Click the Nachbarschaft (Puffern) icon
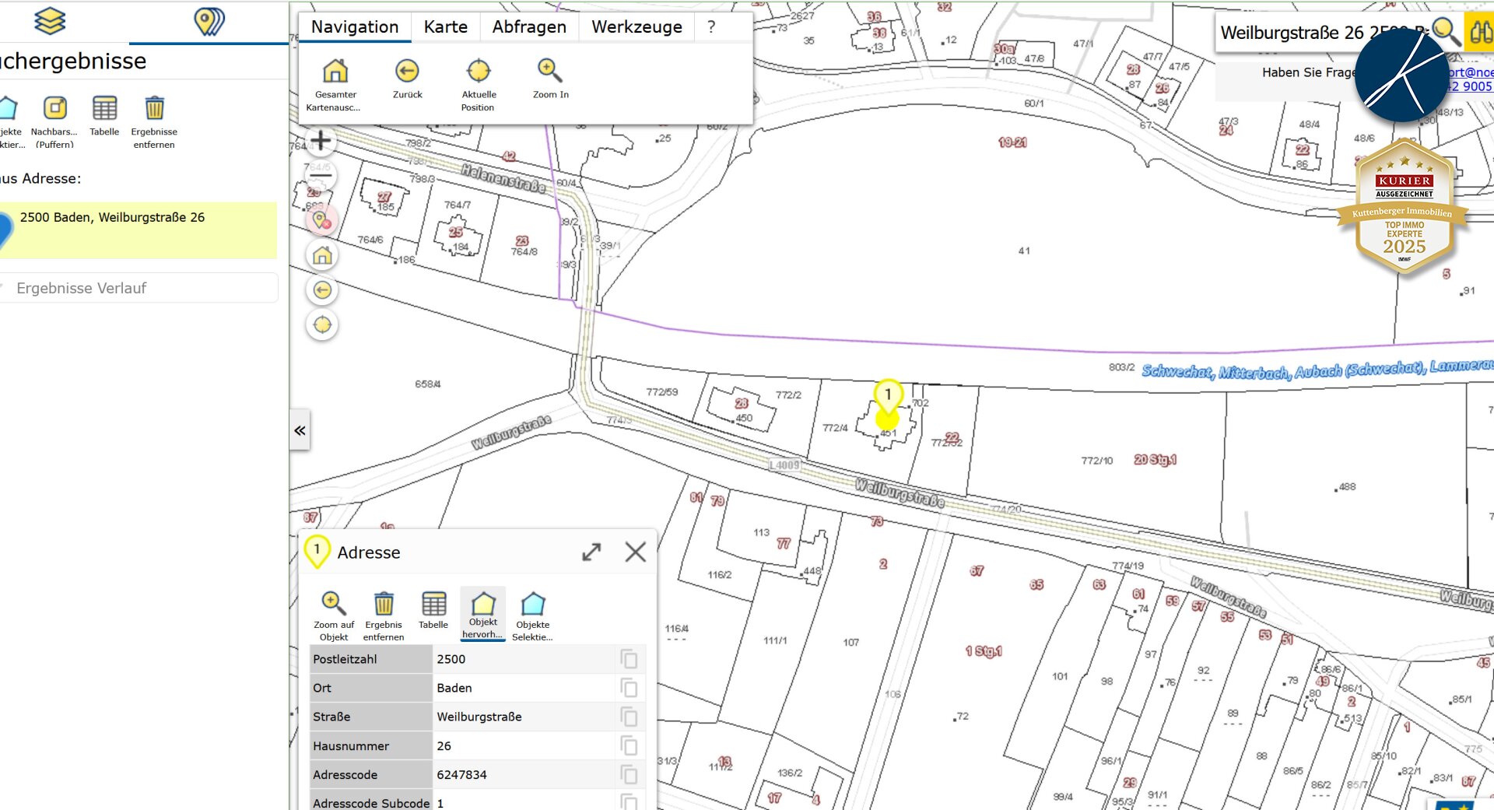 (x=54, y=109)
